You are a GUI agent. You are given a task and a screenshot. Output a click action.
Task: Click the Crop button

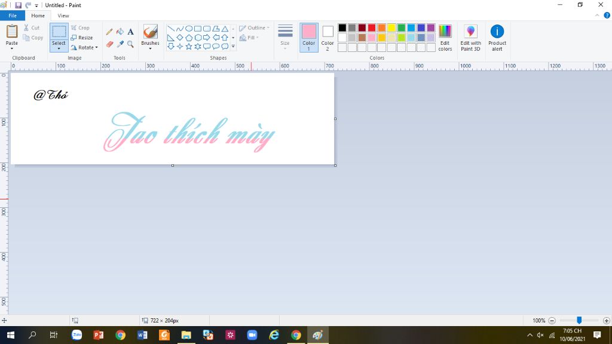(81, 28)
